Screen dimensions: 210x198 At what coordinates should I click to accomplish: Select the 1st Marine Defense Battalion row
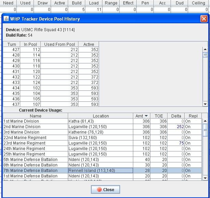tap(102, 176)
